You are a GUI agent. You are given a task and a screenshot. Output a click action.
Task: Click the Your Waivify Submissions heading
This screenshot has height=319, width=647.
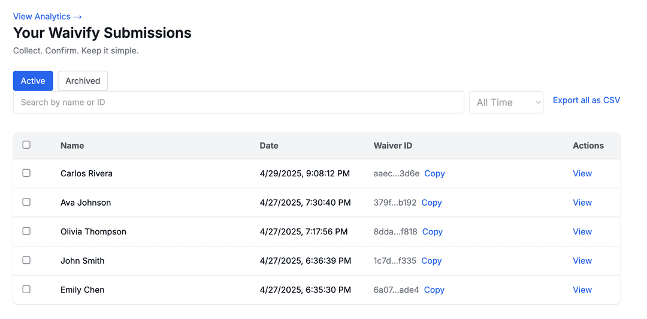[x=102, y=32]
